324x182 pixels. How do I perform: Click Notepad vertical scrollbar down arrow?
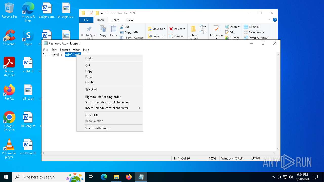click(278, 149)
